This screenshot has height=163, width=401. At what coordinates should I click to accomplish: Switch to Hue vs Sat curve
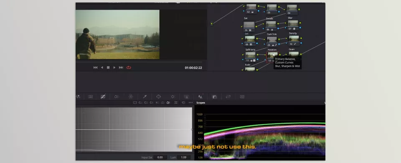click(x=146, y=103)
